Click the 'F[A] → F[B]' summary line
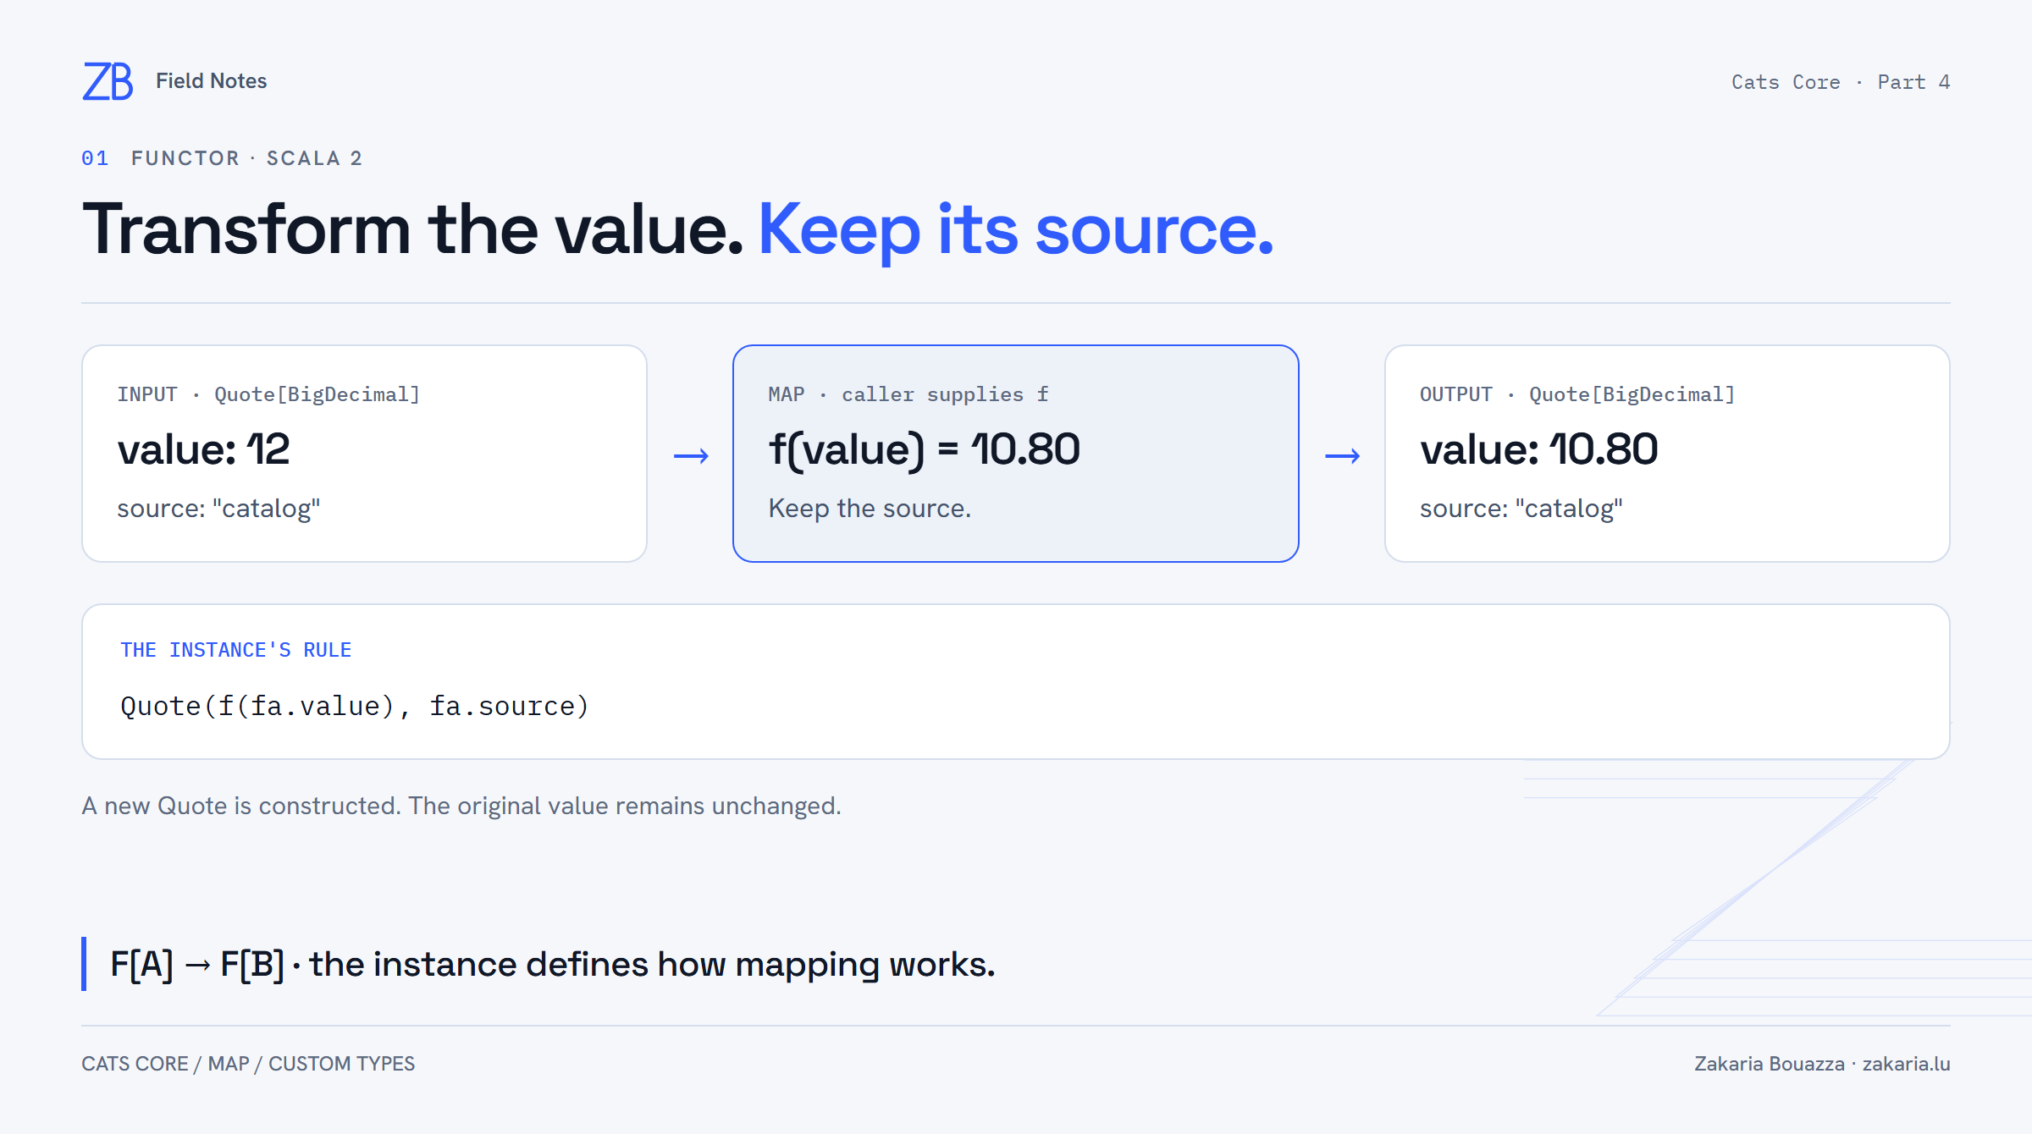2032x1134 pixels. (x=553, y=964)
